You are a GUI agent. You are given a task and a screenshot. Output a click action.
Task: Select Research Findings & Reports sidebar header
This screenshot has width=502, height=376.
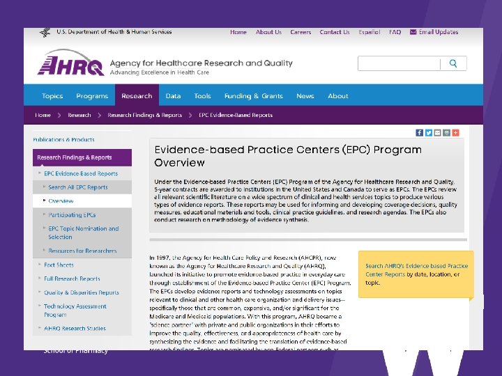click(82, 157)
